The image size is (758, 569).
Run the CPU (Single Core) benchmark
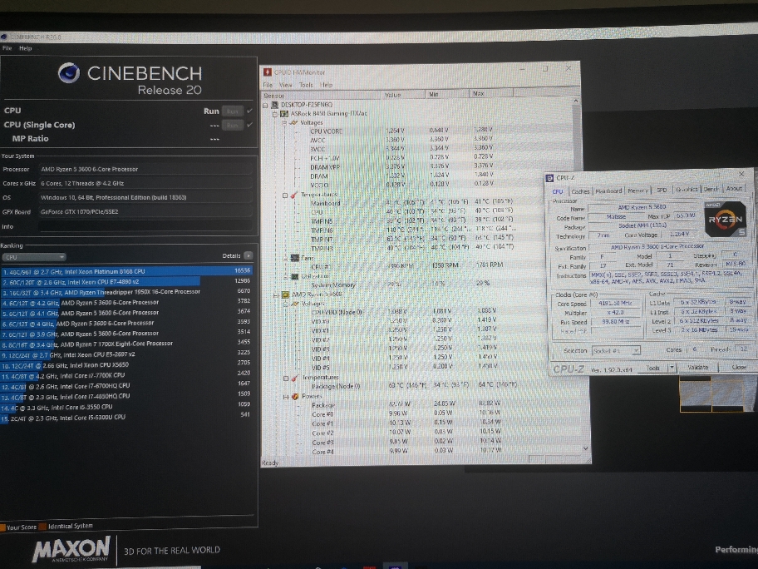tap(232, 125)
